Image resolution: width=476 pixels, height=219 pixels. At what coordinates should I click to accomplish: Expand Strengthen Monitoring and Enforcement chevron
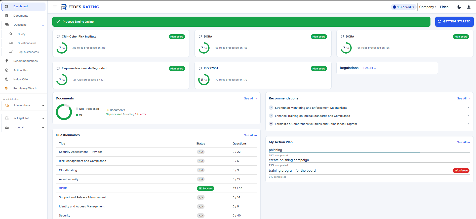click(468, 108)
